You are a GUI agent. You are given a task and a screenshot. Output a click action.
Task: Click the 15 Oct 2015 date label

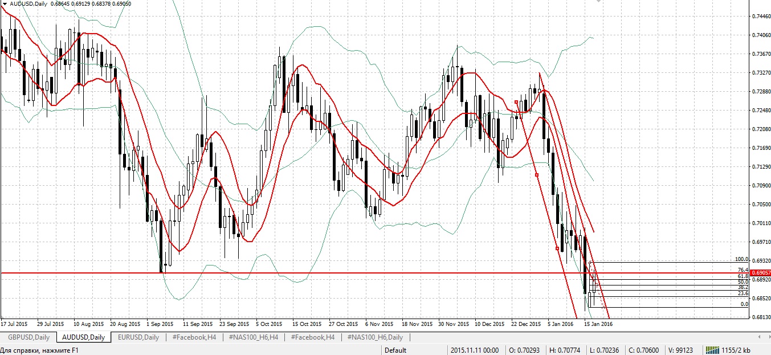point(307,324)
